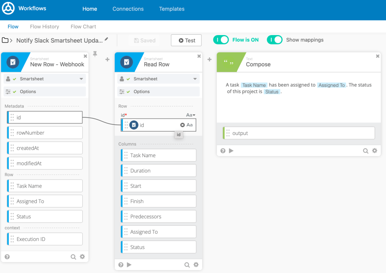
Task: Open the Aa type dropdown above id
Action: [191, 115]
